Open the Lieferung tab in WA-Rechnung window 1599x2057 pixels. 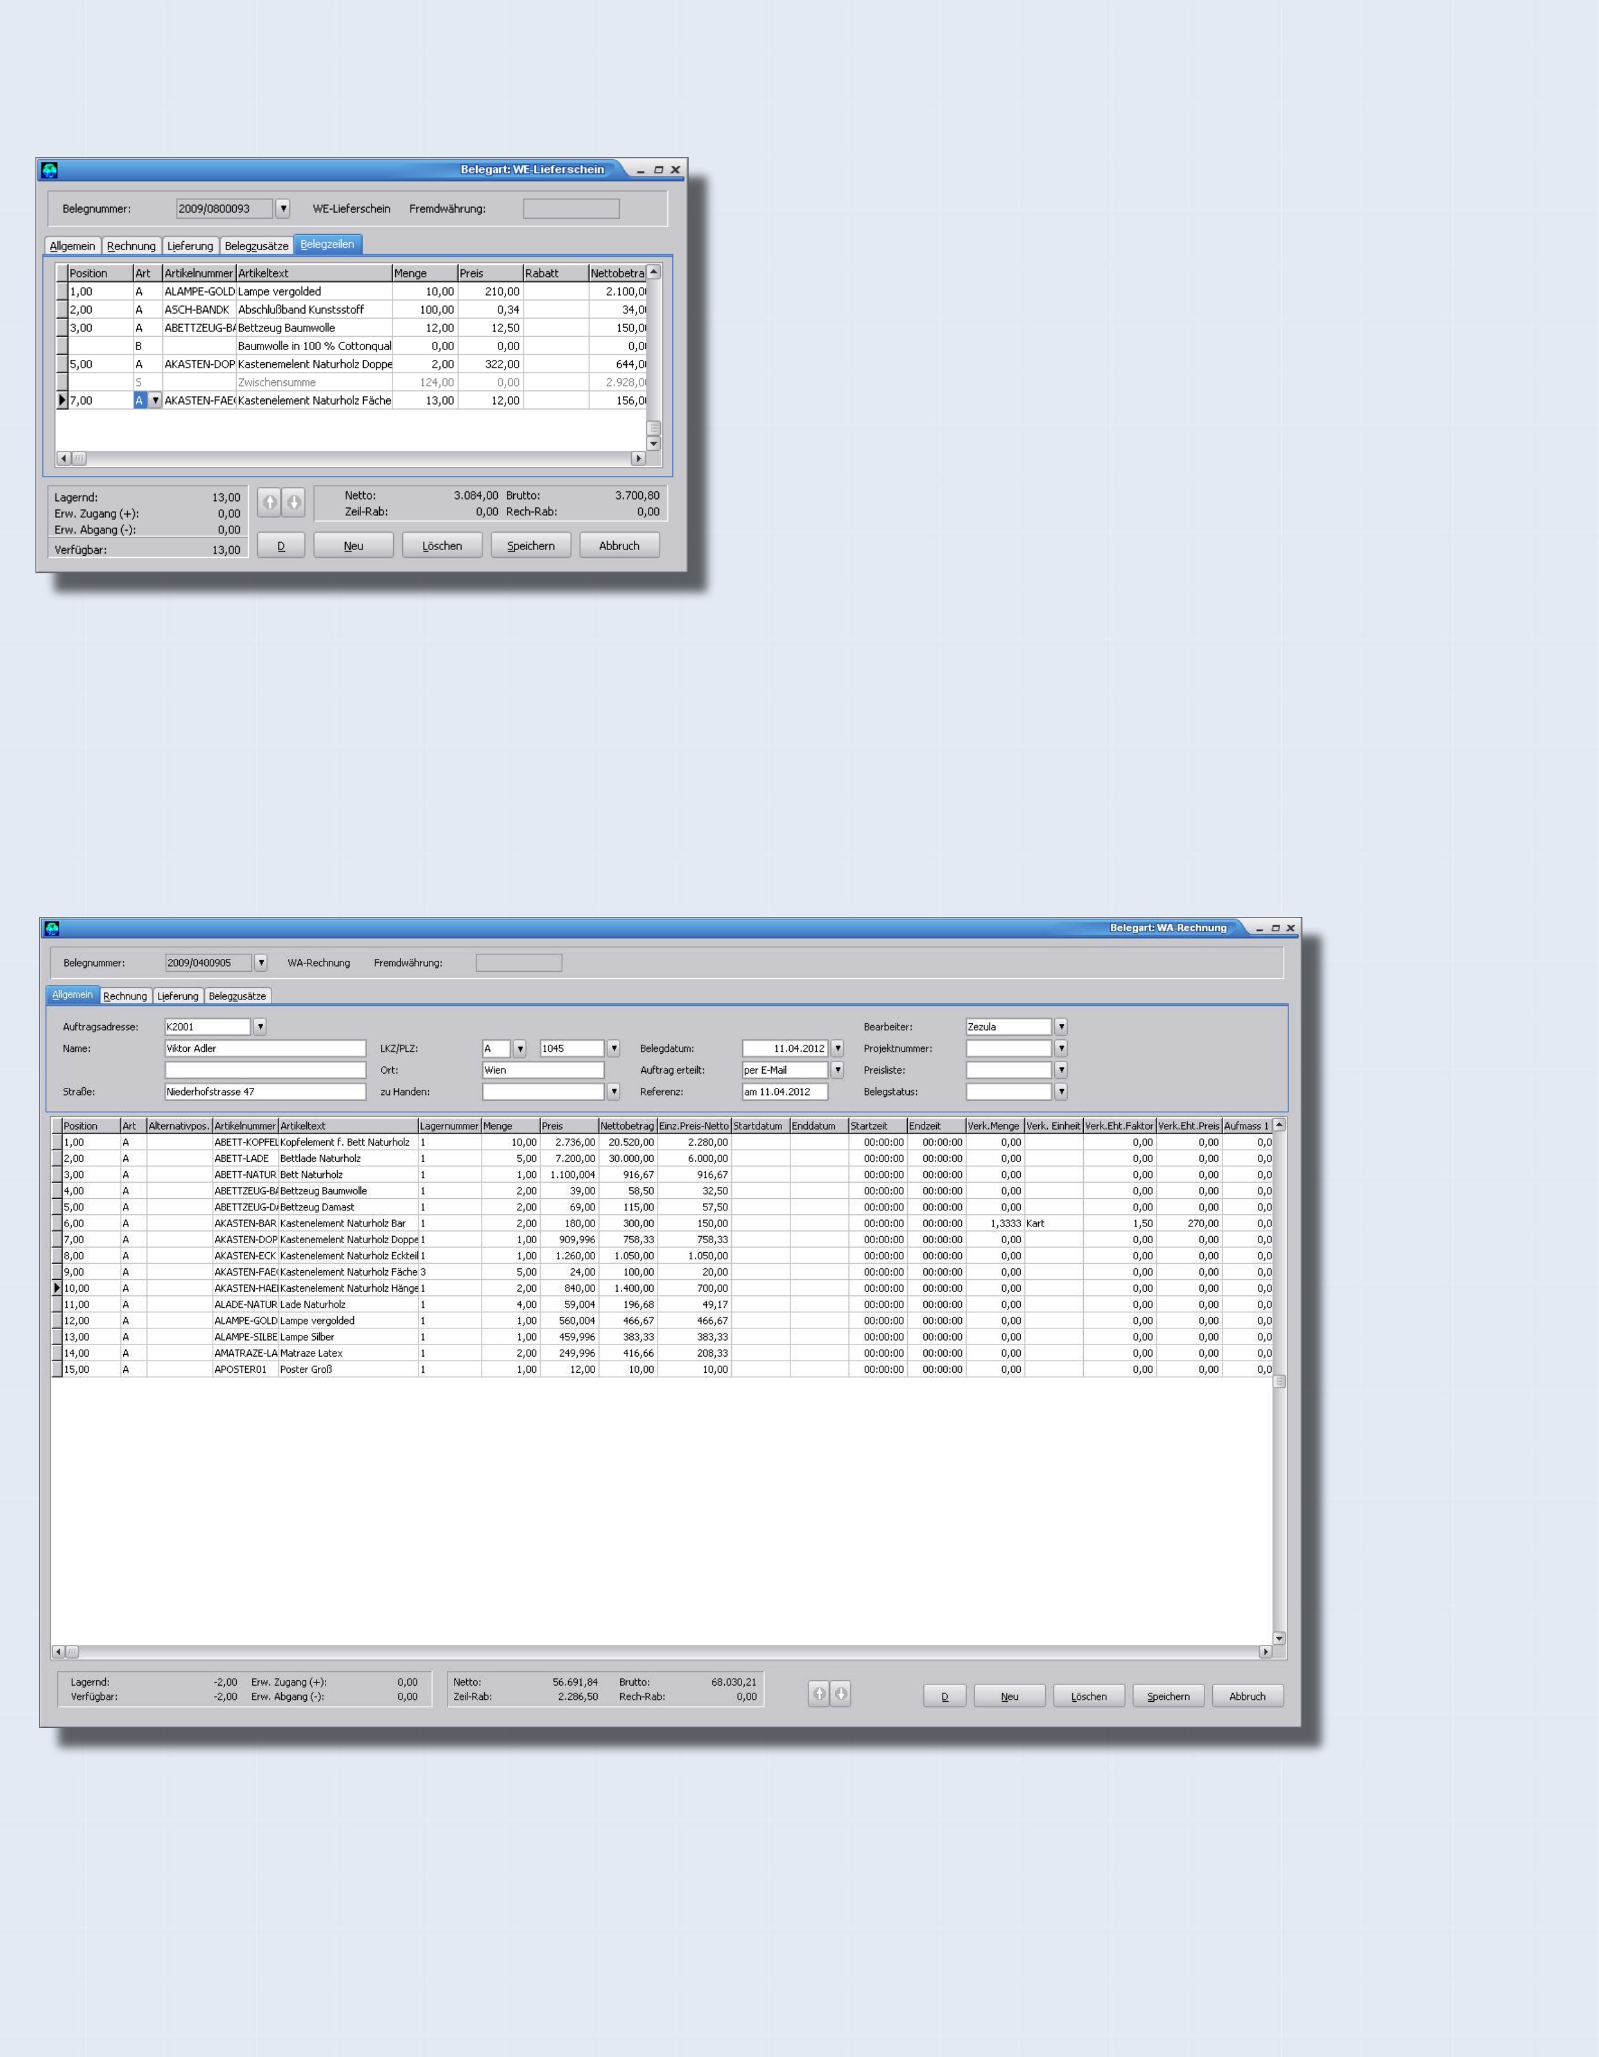point(178,996)
